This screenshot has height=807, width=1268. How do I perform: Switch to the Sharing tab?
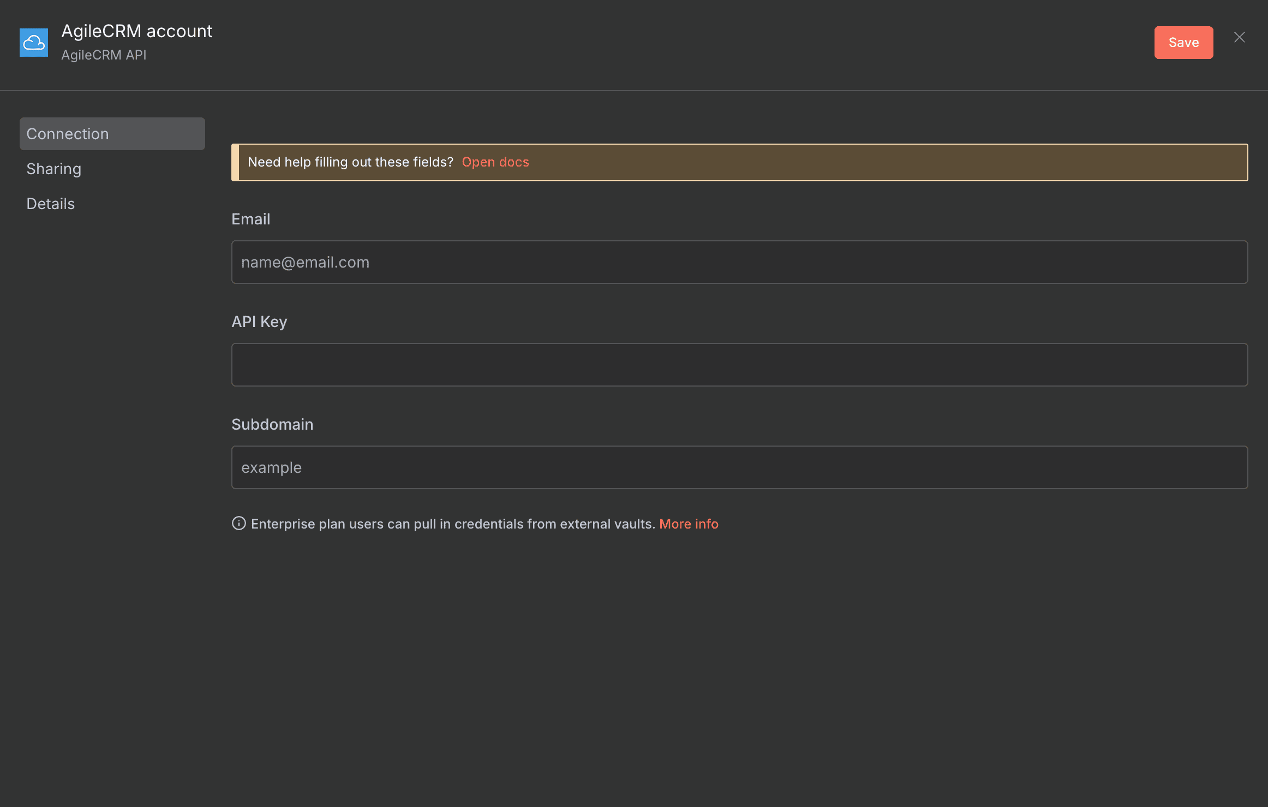(54, 169)
